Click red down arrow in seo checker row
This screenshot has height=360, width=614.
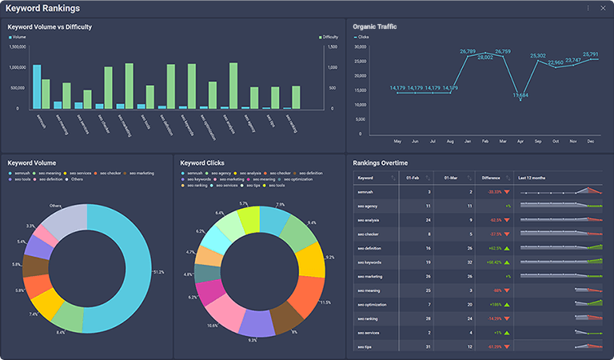pyautogui.click(x=507, y=234)
